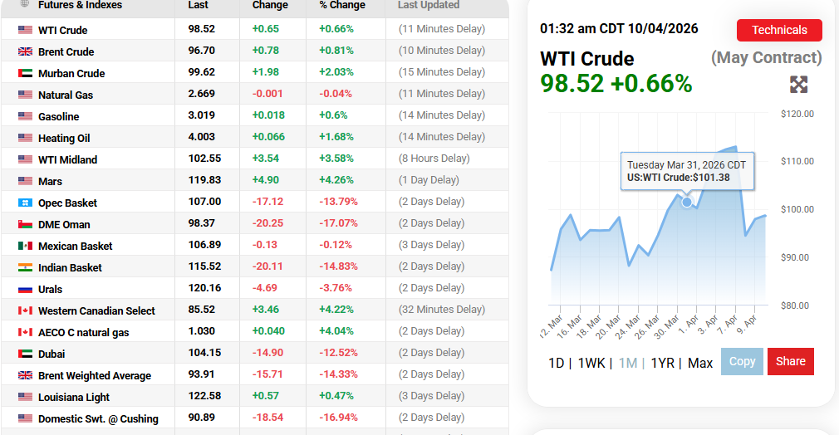
Task: Click the Russia flag icon beside Urals
Action: pos(25,289)
